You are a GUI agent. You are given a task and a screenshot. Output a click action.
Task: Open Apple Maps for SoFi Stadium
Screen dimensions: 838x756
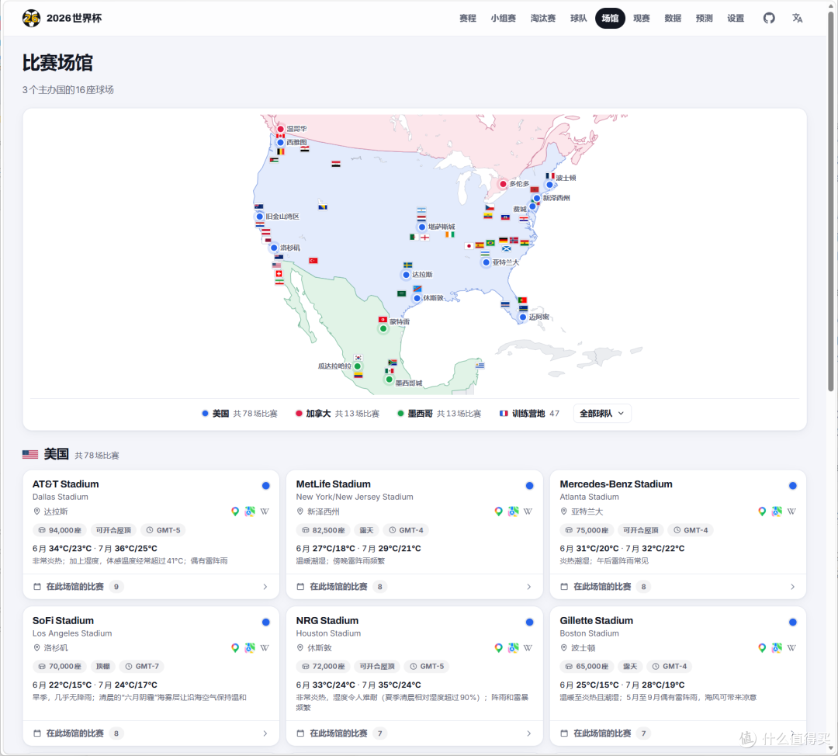[250, 648]
